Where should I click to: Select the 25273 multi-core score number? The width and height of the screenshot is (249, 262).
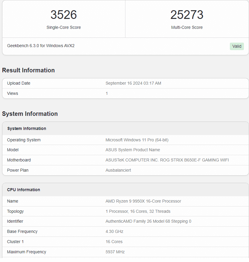click(187, 15)
